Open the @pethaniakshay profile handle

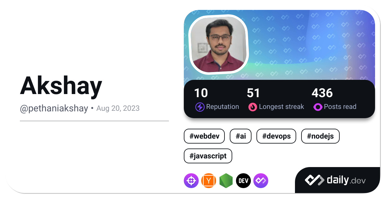coord(54,109)
